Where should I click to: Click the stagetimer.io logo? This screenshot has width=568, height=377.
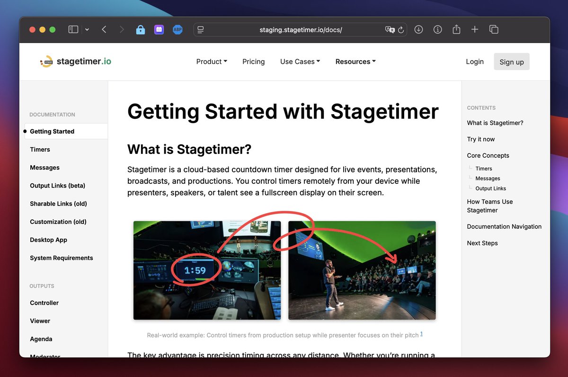pos(76,61)
